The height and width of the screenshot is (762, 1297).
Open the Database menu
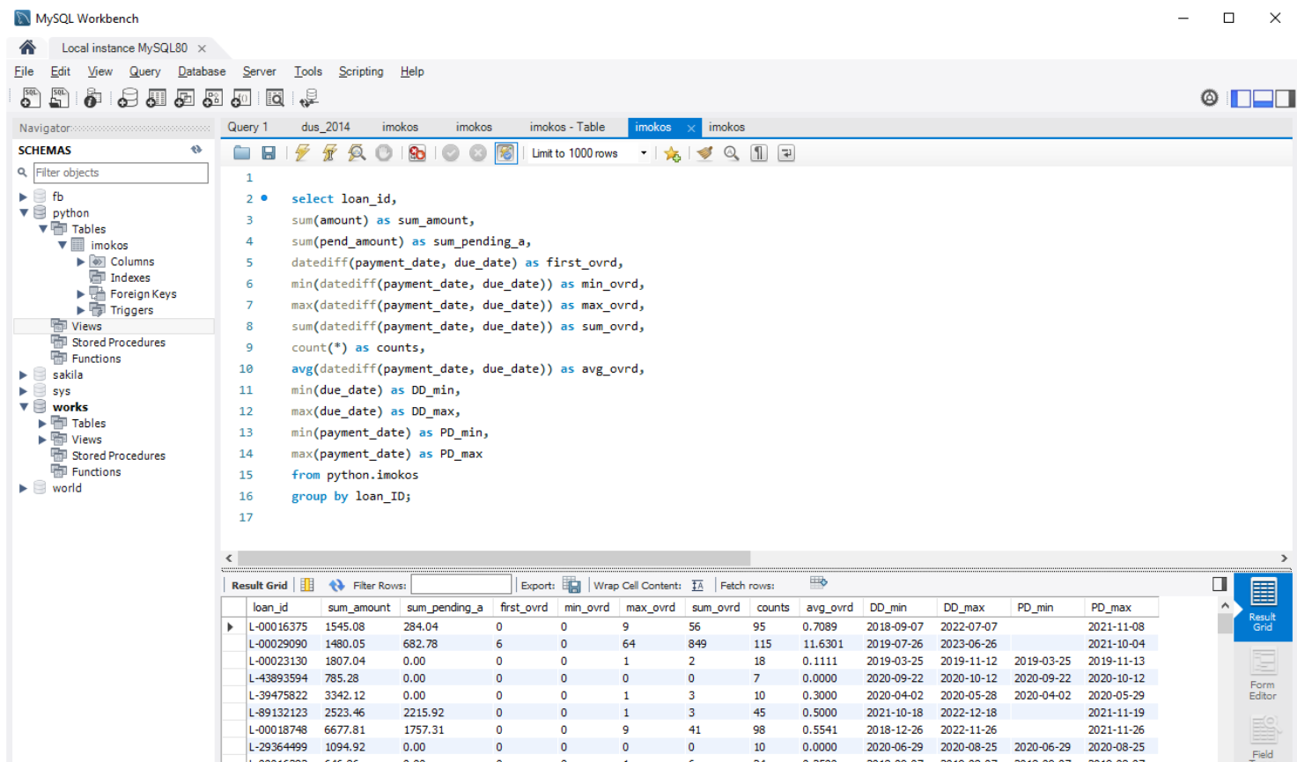pos(202,71)
